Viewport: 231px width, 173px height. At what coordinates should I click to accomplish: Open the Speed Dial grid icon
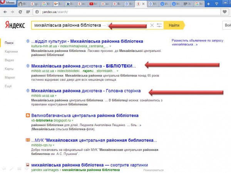click(28, 12)
